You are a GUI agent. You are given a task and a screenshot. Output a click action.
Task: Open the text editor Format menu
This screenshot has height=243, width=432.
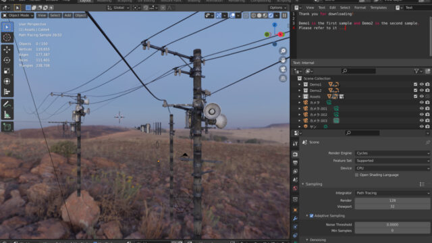click(360, 7)
